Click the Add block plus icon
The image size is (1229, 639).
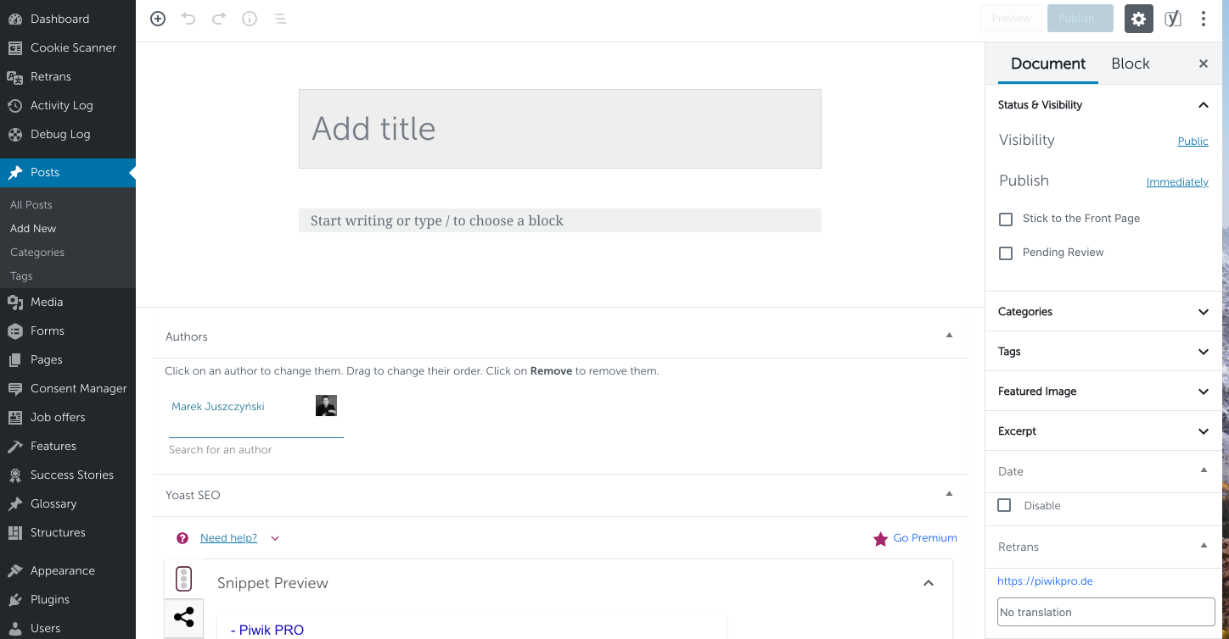pyautogui.click(x=158, y=19)
